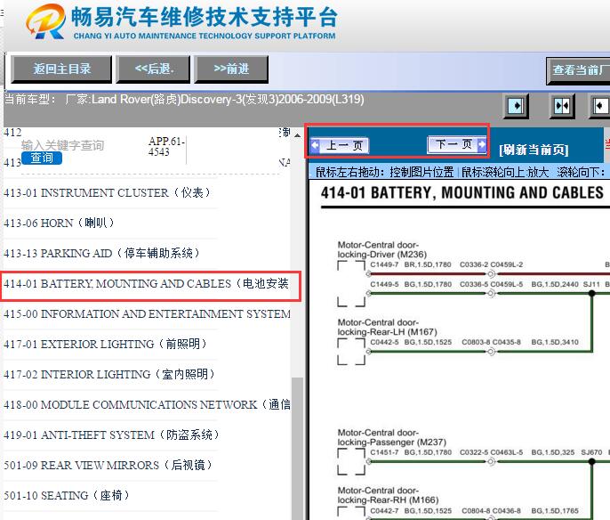This screenshot has width=610, height=520.
Task: Click the [刷新当前页] refresh link
Action: (534, 150)
